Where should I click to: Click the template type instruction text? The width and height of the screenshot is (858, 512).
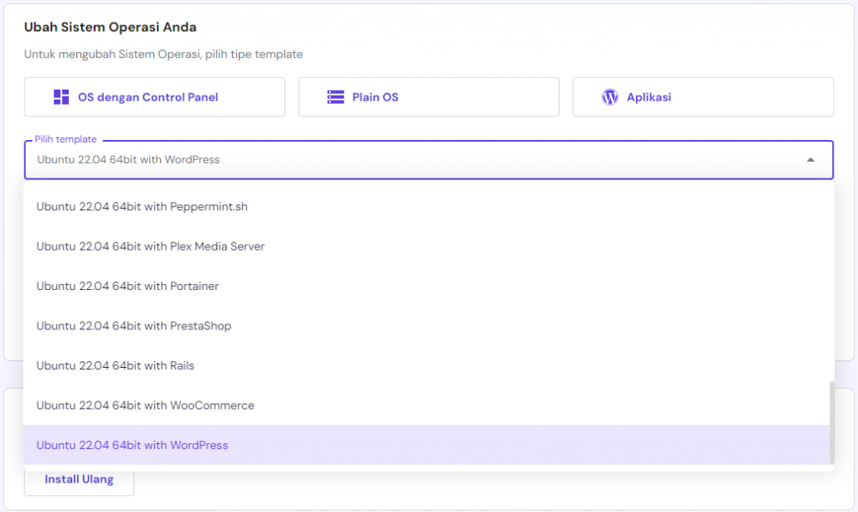point(163,54)
